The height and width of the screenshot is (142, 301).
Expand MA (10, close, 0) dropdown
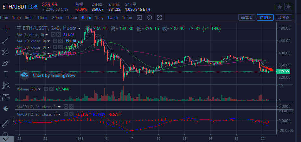click(x=48, y=41)
